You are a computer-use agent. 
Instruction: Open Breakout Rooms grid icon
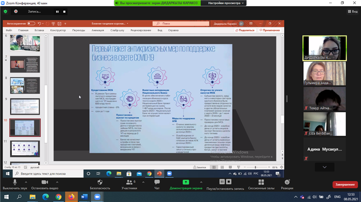261,182
